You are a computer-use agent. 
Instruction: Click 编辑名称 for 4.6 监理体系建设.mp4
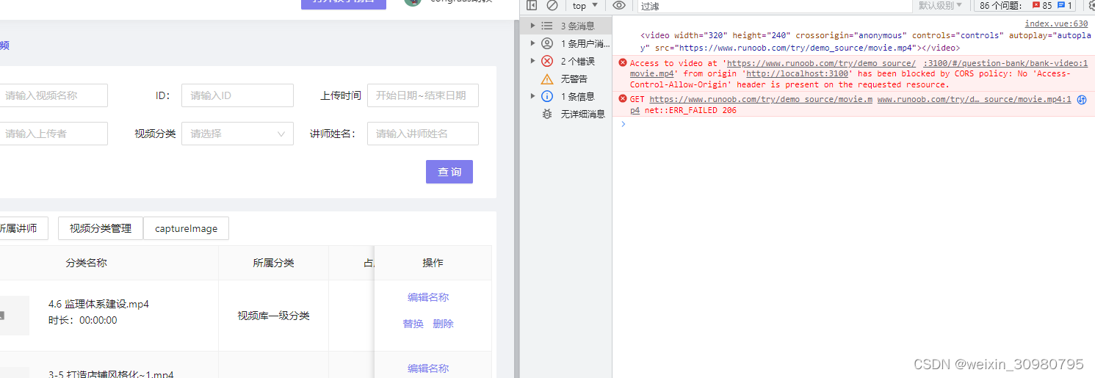(428, 297)
